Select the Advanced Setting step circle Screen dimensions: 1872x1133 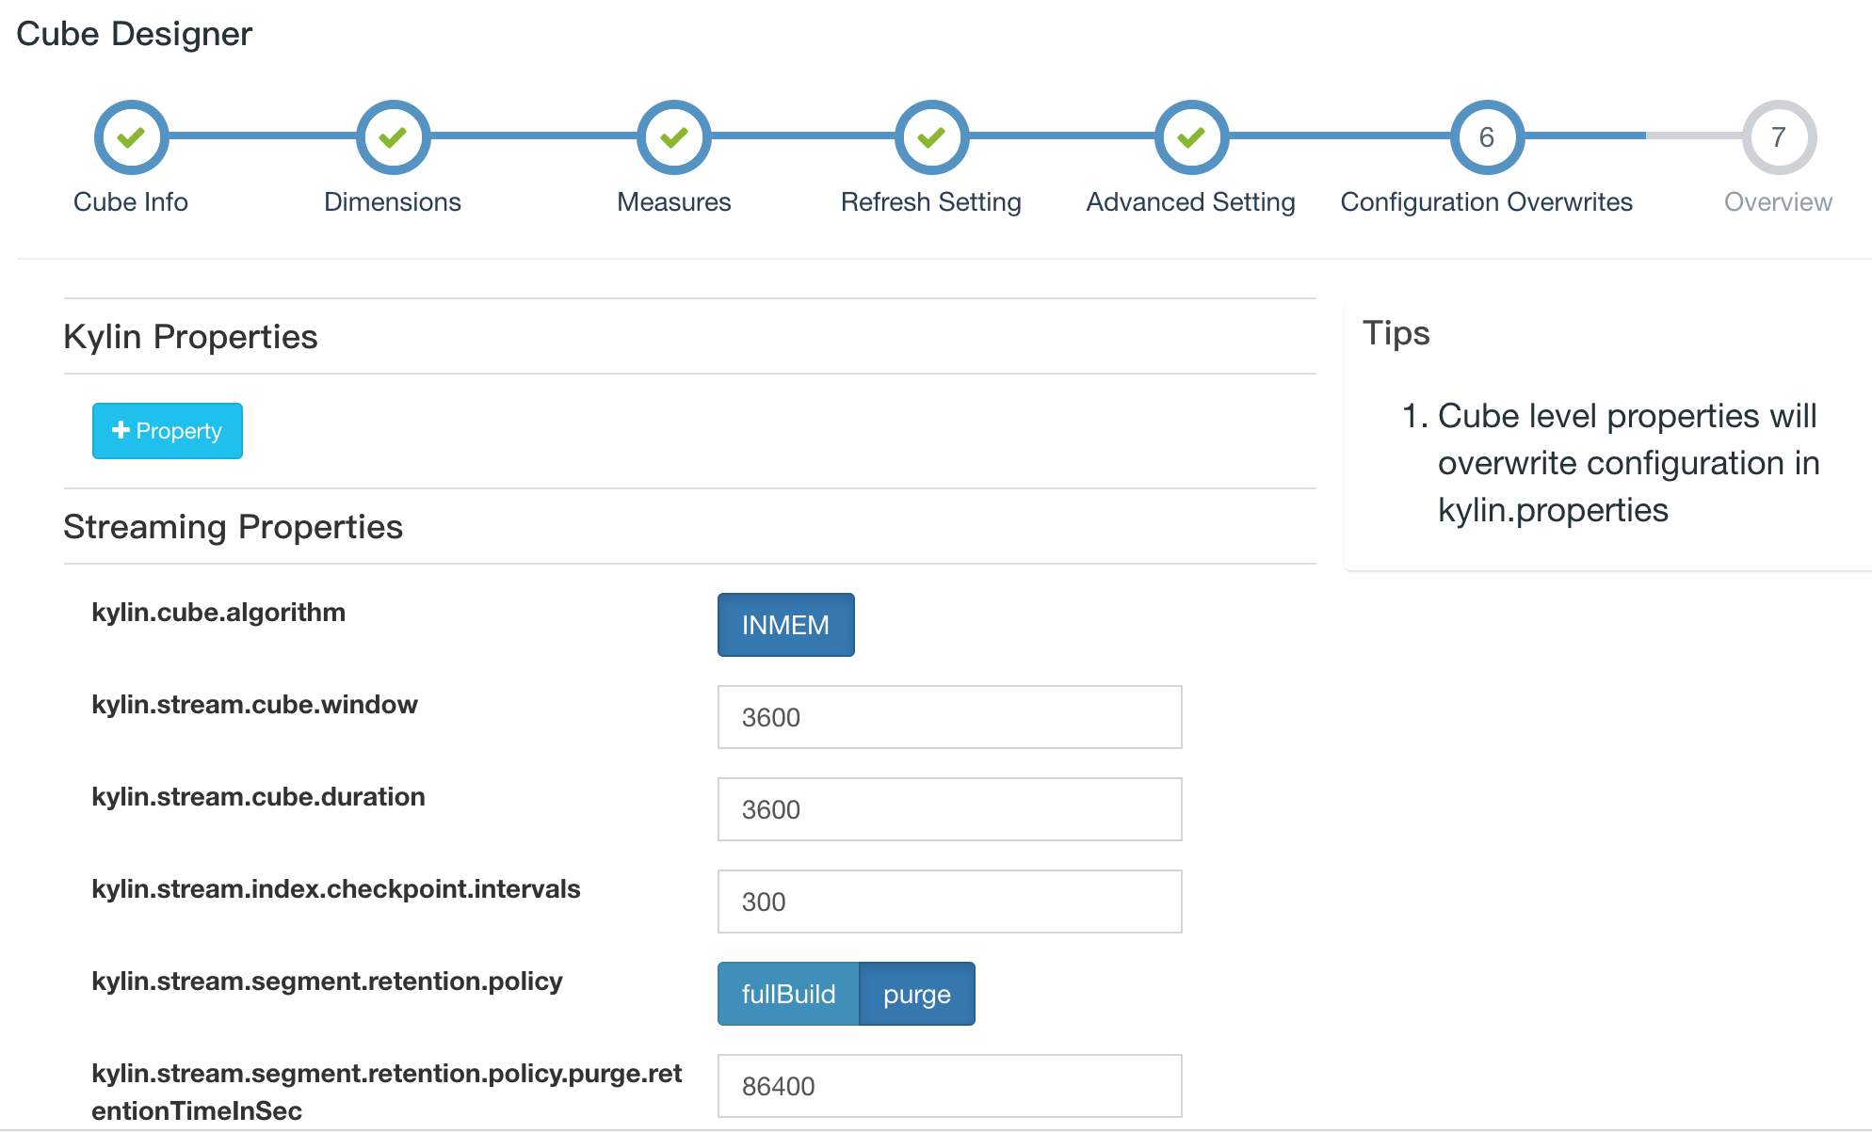[x=1191, y=137]
